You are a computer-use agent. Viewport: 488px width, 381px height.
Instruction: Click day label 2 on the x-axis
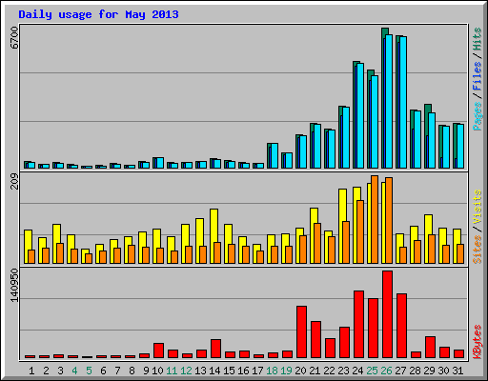(x=46, y=371)
